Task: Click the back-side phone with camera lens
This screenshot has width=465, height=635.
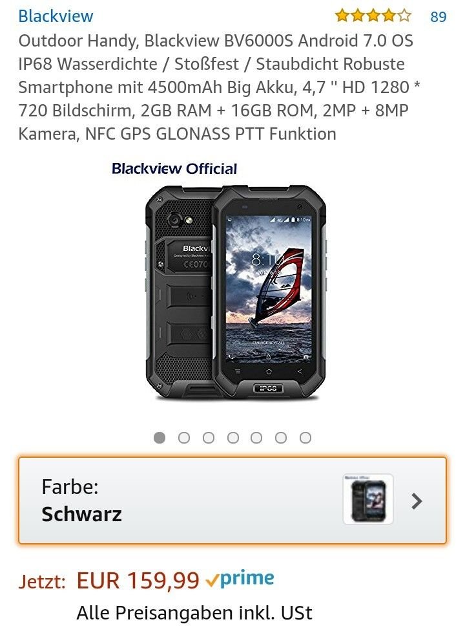Action: (x=180, y=292)
